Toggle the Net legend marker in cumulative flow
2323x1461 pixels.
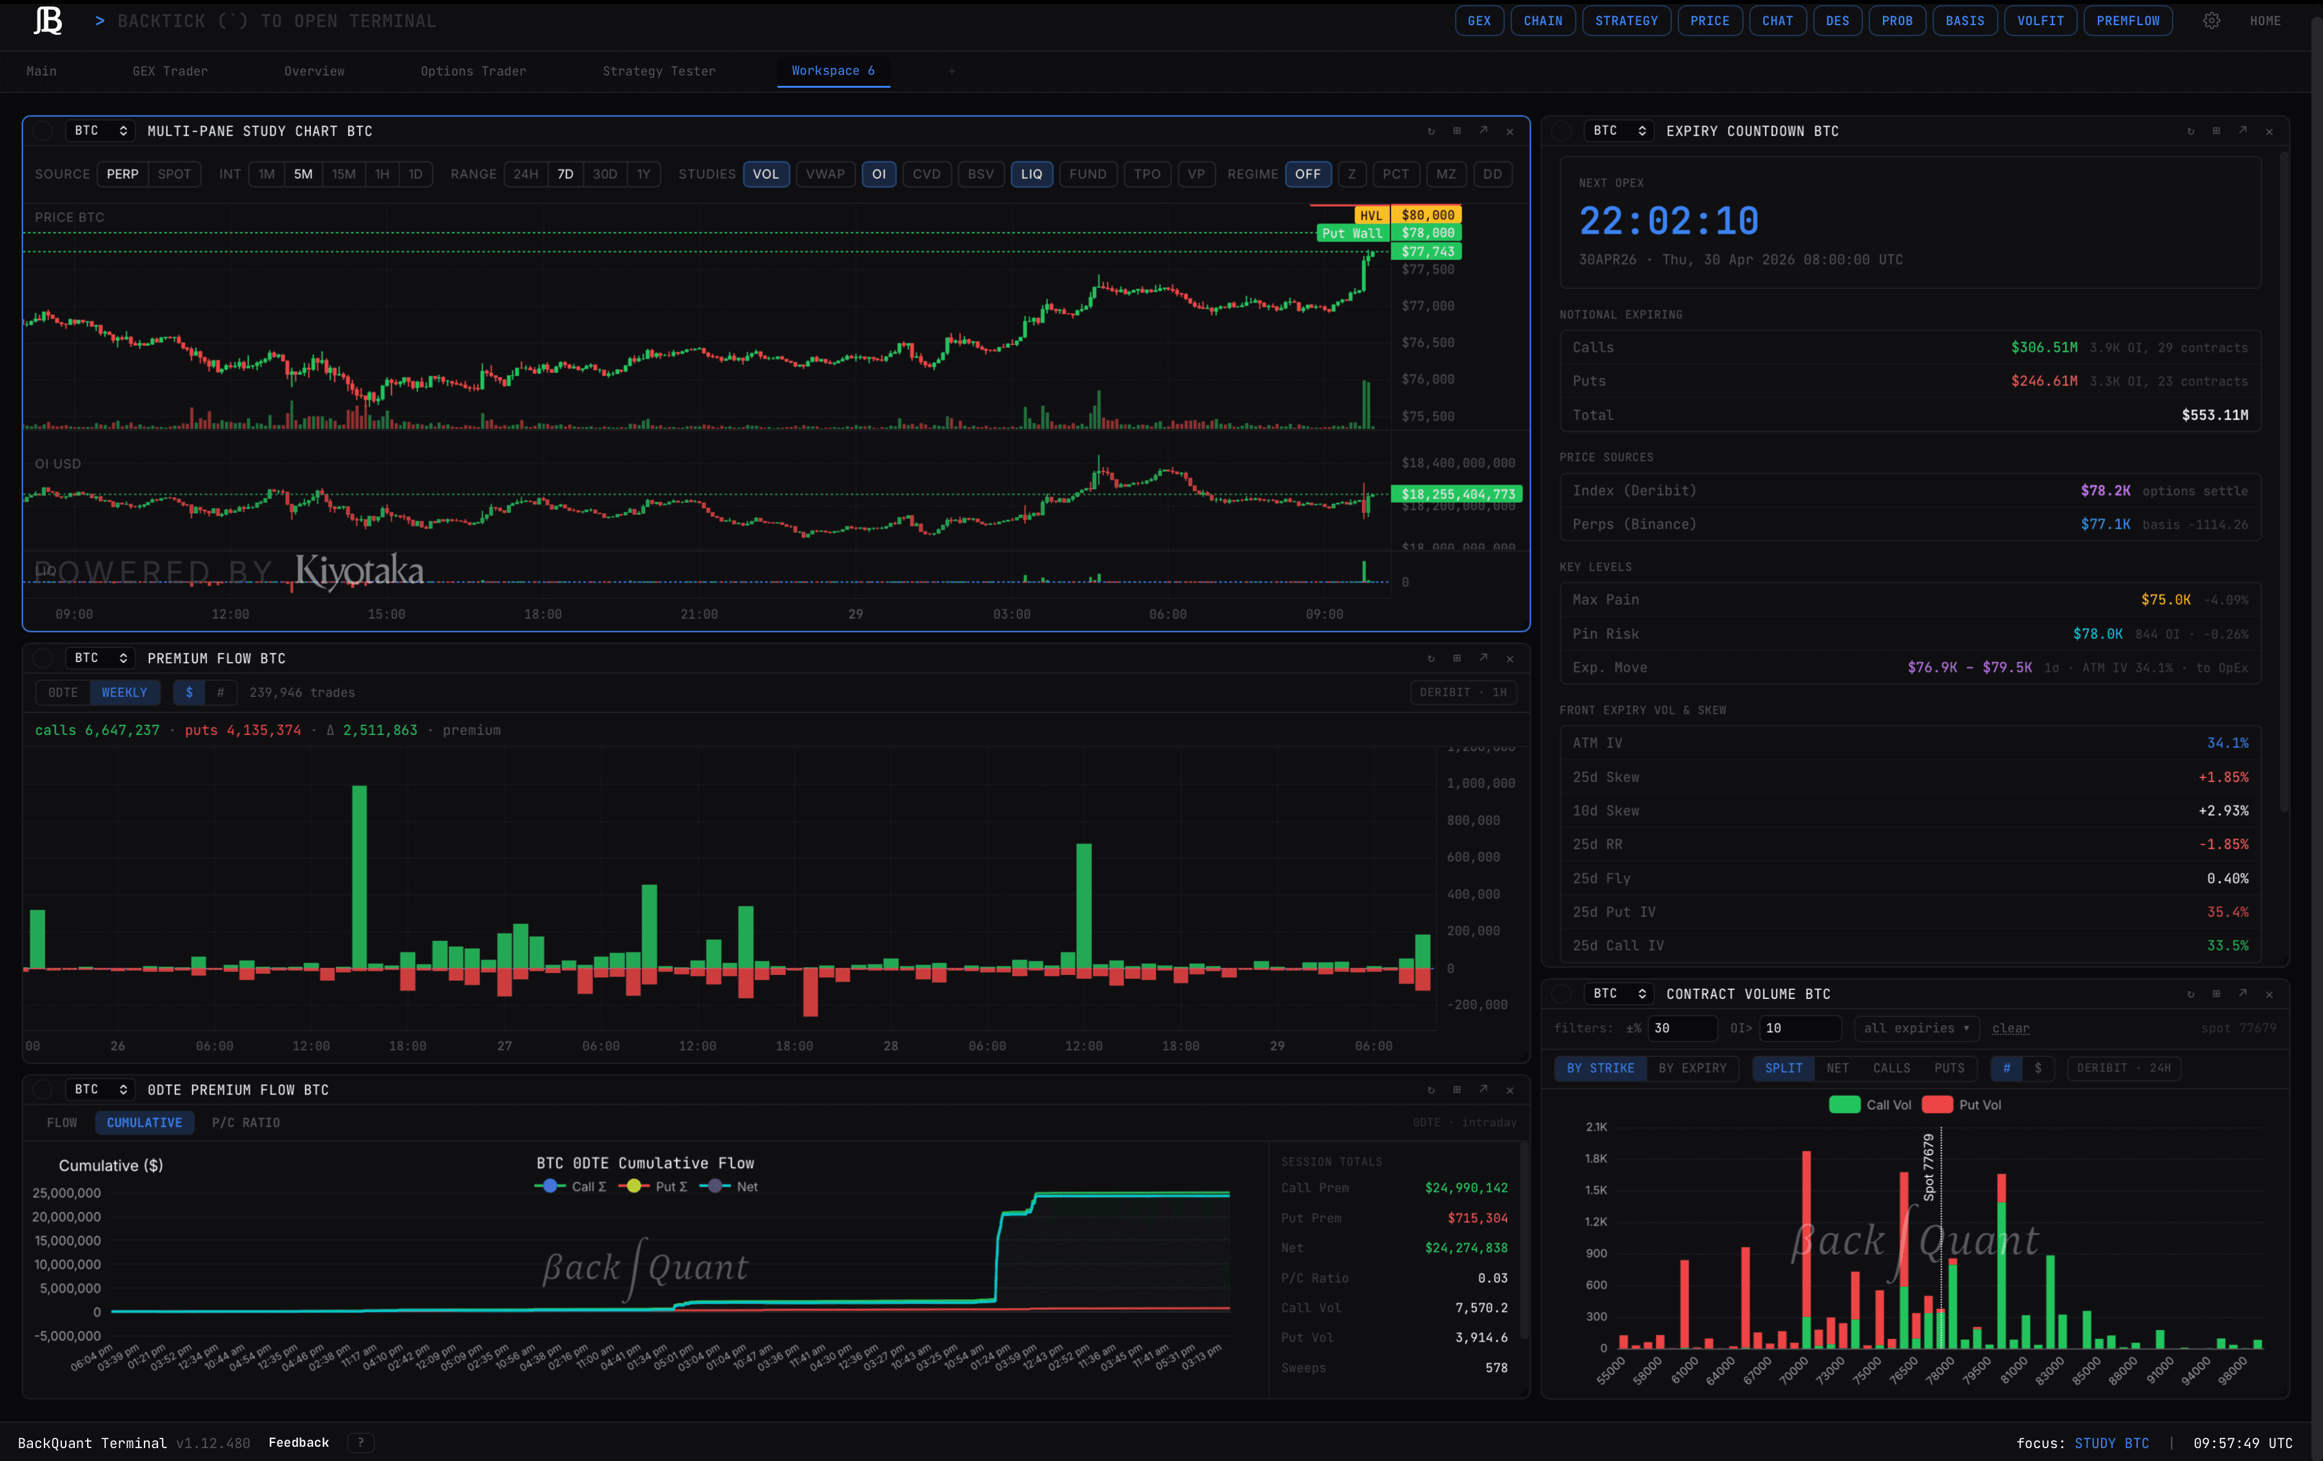(x=715, y=1187)
